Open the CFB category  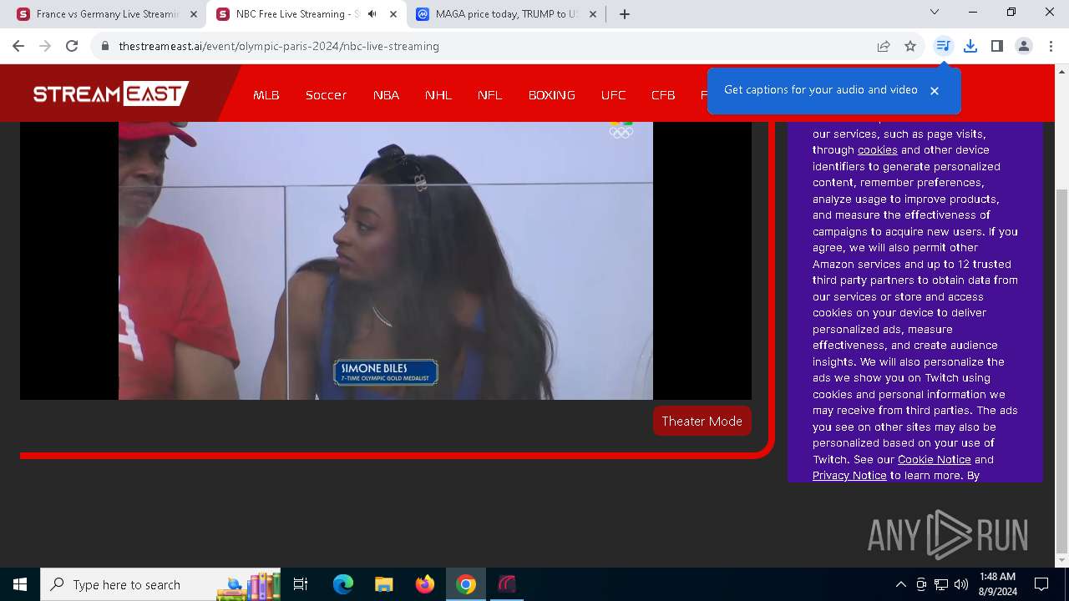tap(663, 95)
